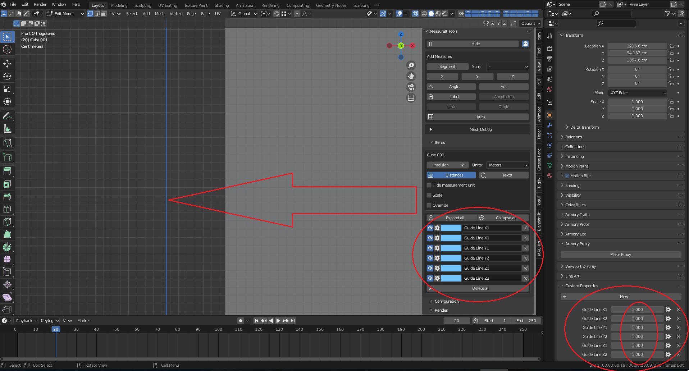
Task: Select the Annotate pencil tool
Action: pos(7,116)
